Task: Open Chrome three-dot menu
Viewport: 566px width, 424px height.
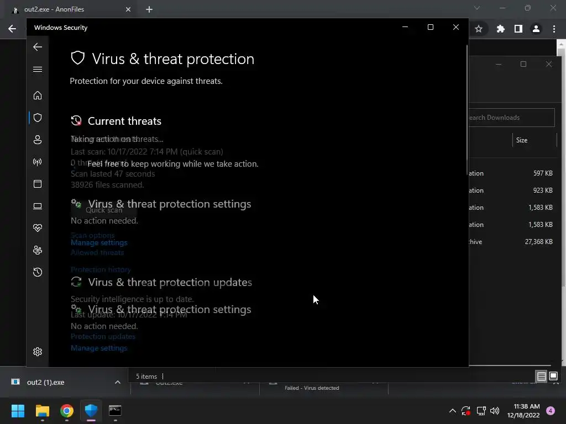Action: tap(554, 29)
